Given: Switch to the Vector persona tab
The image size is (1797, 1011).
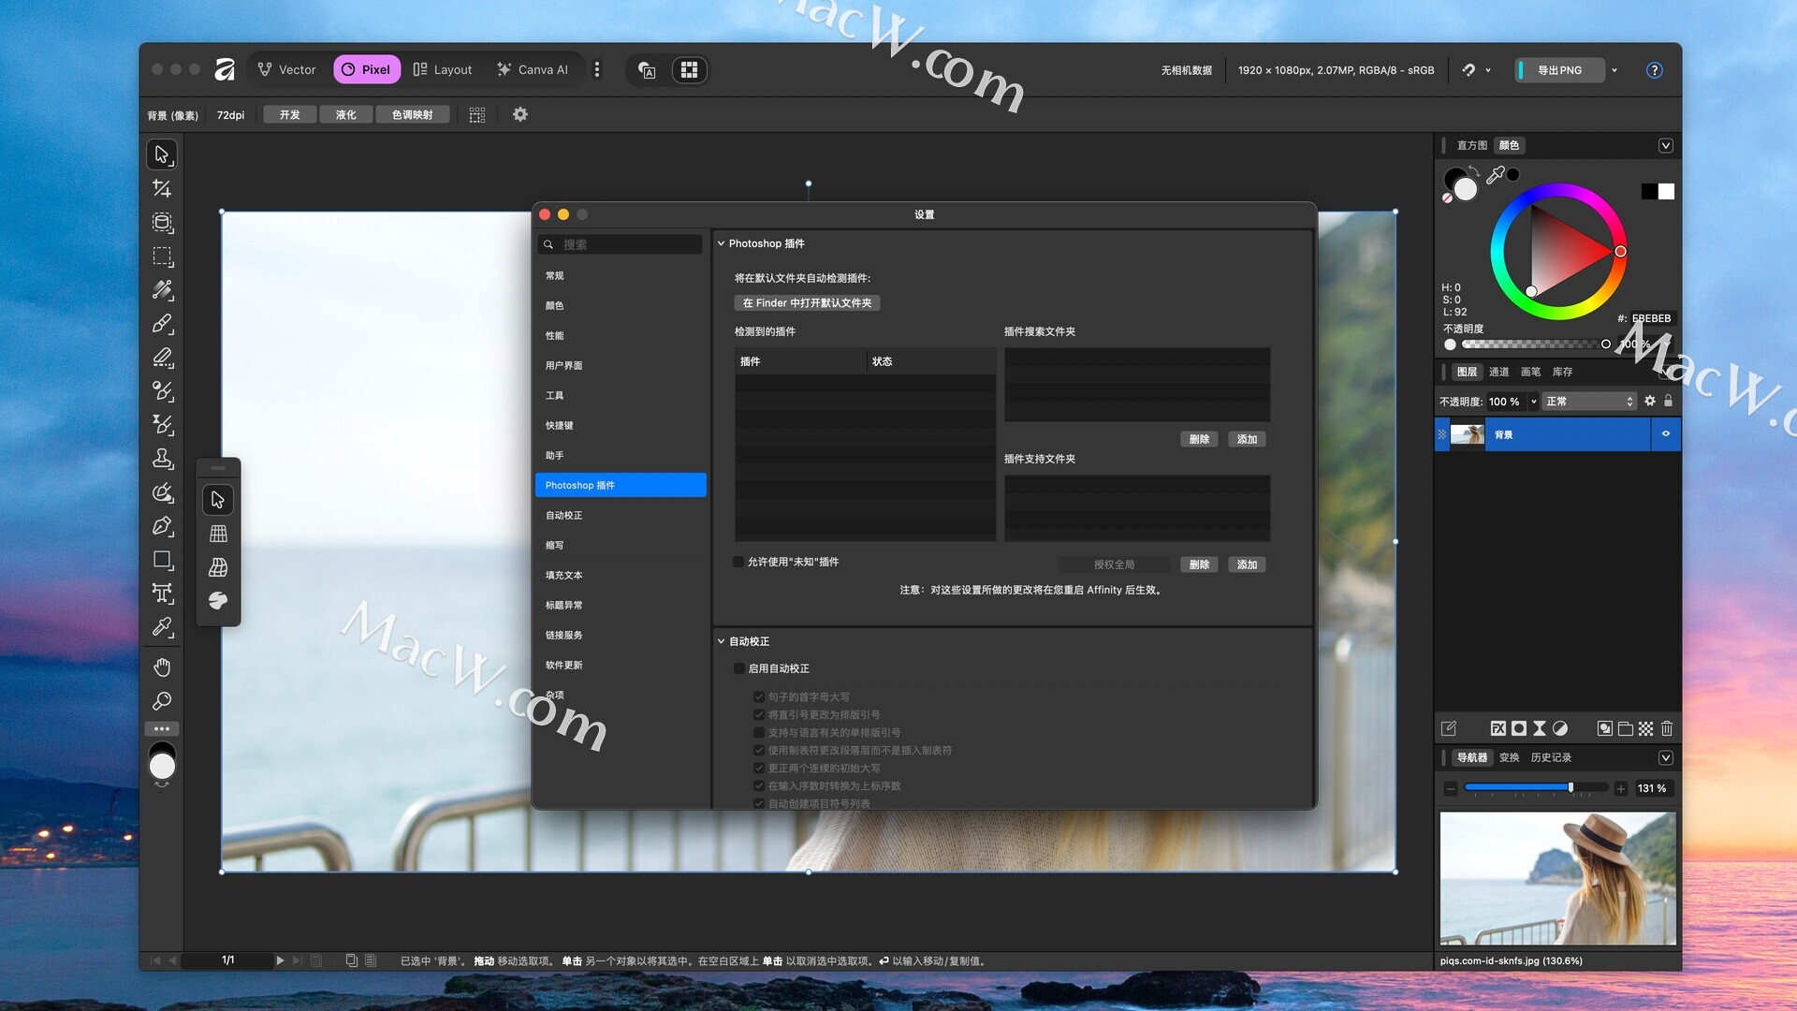Looking at the screenshot, I should coord(287,70).
